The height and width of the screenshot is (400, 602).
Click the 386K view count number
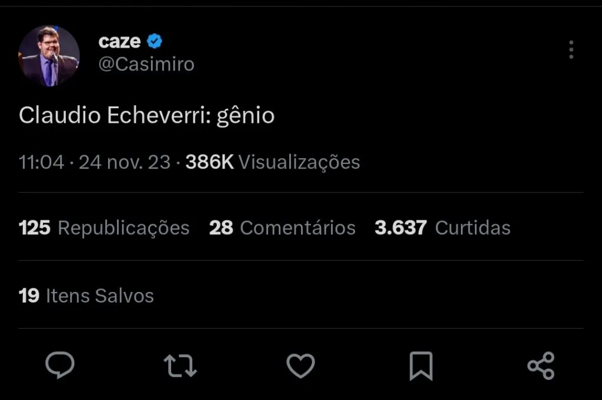coord(209,162)
